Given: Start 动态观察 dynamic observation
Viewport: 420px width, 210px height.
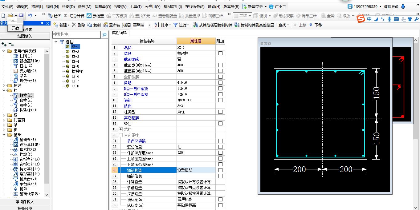Looking at the screenshot, I should click(283, 16).
